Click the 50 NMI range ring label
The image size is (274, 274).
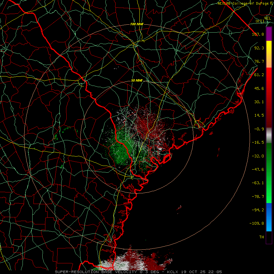(x=137, y=80)
